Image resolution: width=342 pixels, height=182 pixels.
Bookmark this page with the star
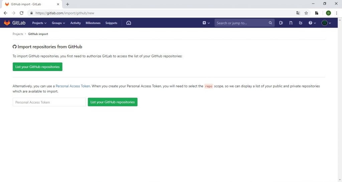(306, 13)
